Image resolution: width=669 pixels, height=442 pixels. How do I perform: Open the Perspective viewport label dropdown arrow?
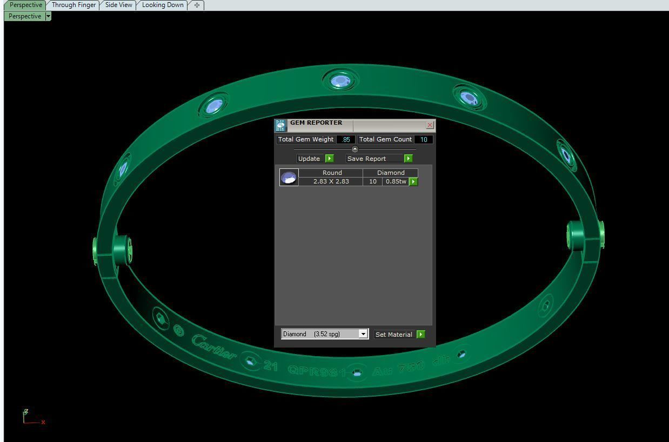click(48, 16)
